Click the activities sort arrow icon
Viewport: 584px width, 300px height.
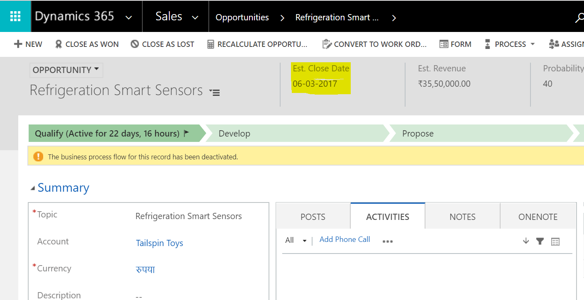526,241
